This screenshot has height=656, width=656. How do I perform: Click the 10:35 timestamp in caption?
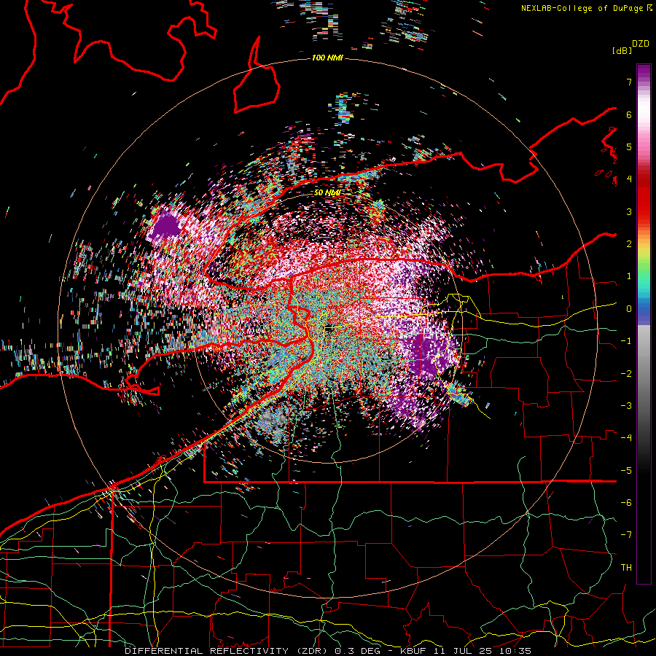(x=517, y=651)
